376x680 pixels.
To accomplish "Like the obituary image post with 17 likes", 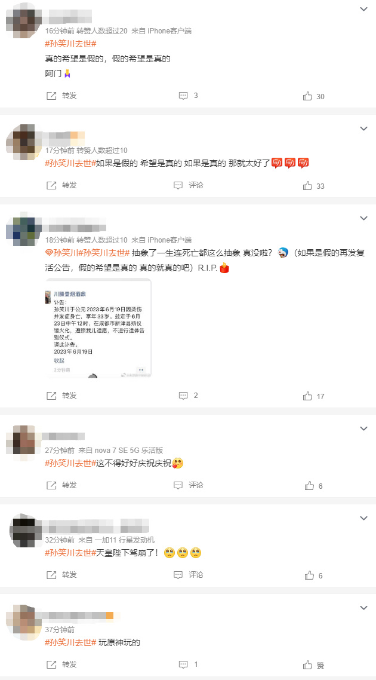I will [313, 396].
